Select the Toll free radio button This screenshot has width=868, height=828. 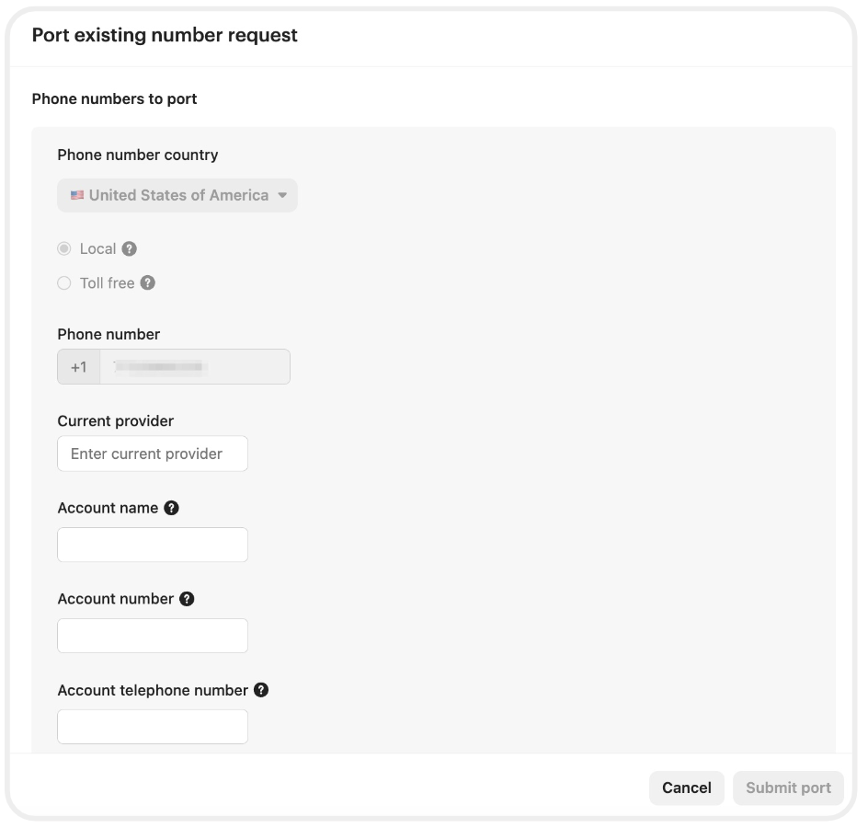[x=64, y=283]
